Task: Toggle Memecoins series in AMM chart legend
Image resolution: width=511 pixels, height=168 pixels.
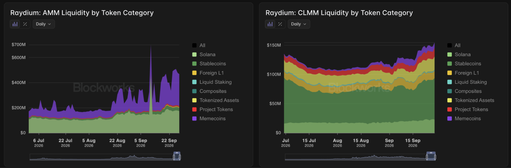Action: pos(209,119)
